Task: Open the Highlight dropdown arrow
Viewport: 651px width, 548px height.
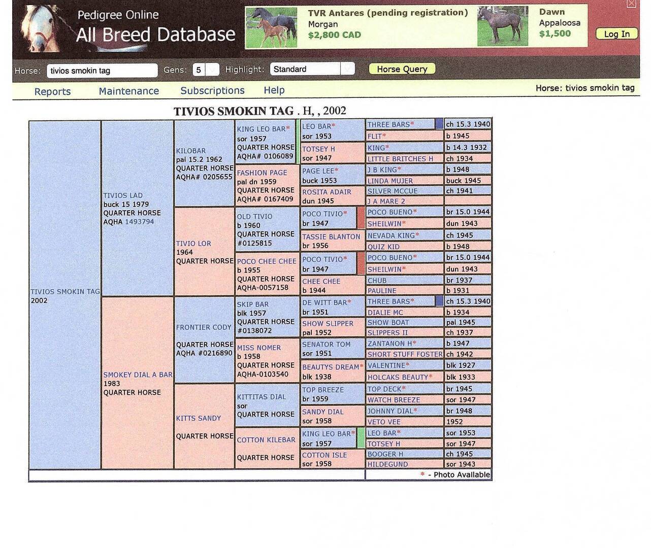Action: coord(347,69)
